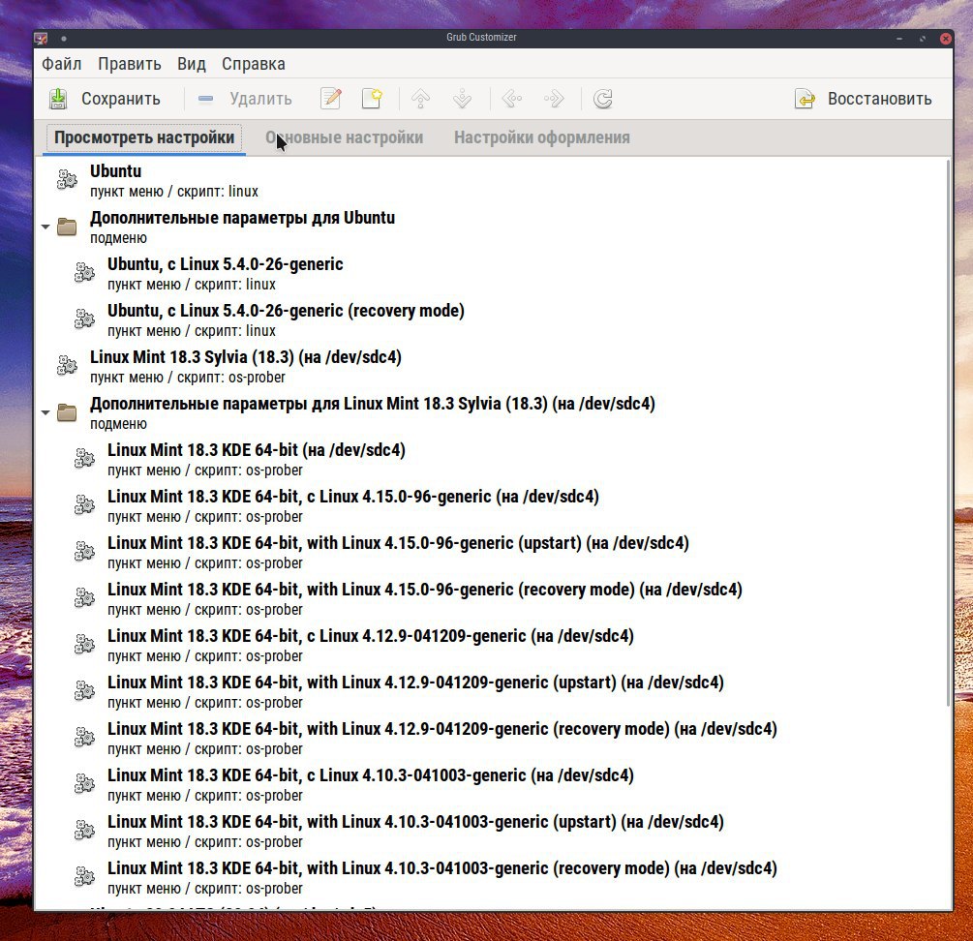Open the Справка menu
This screenshot has width=973, height=941.
(254, 64)
